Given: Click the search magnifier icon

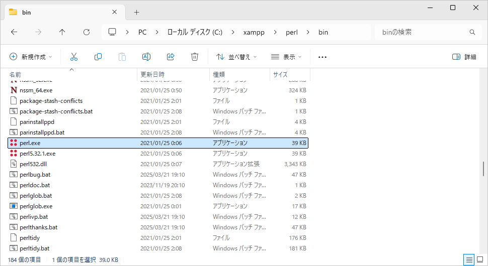Looking at the screenshot, I should click(x=472, y=32).
